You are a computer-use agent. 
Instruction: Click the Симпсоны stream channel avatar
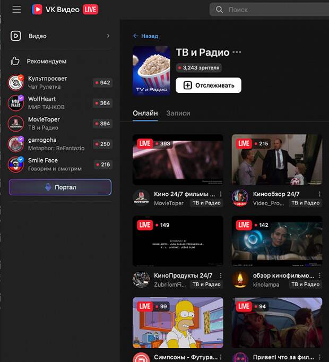tap(141, 358)
